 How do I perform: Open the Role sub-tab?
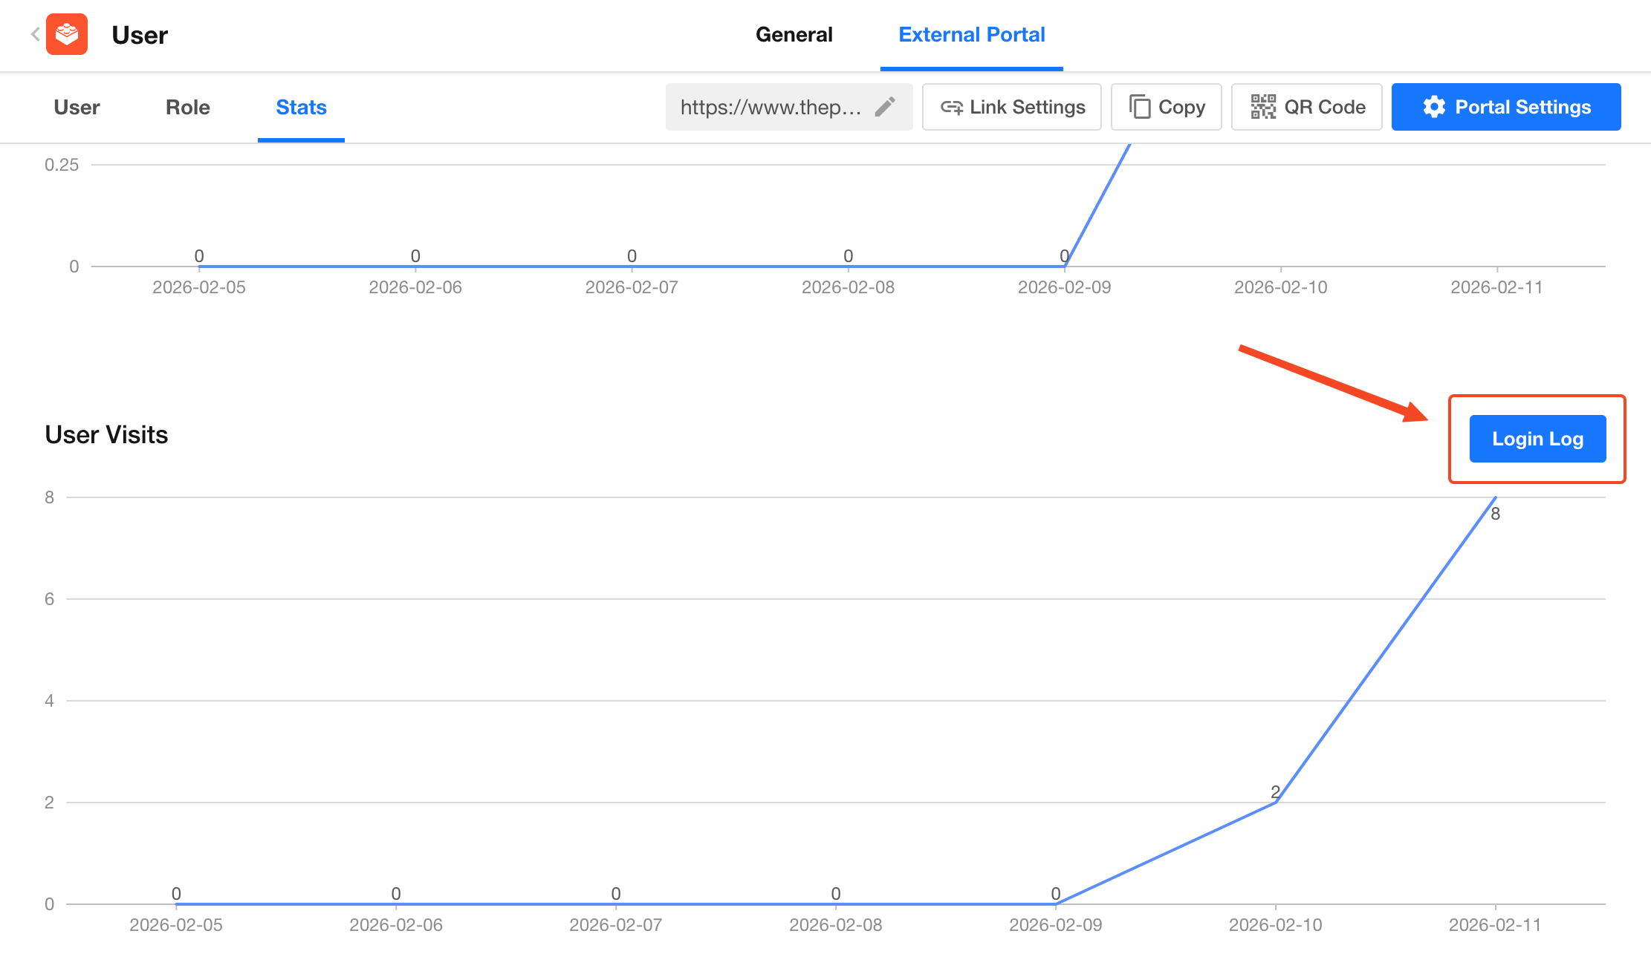187,107
